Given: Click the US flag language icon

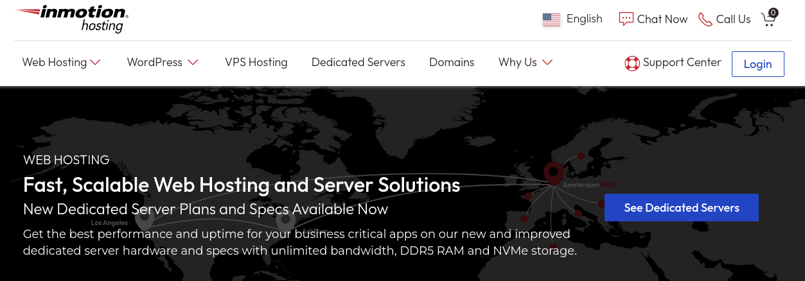Looking at the screenshot, I should 551,20.
